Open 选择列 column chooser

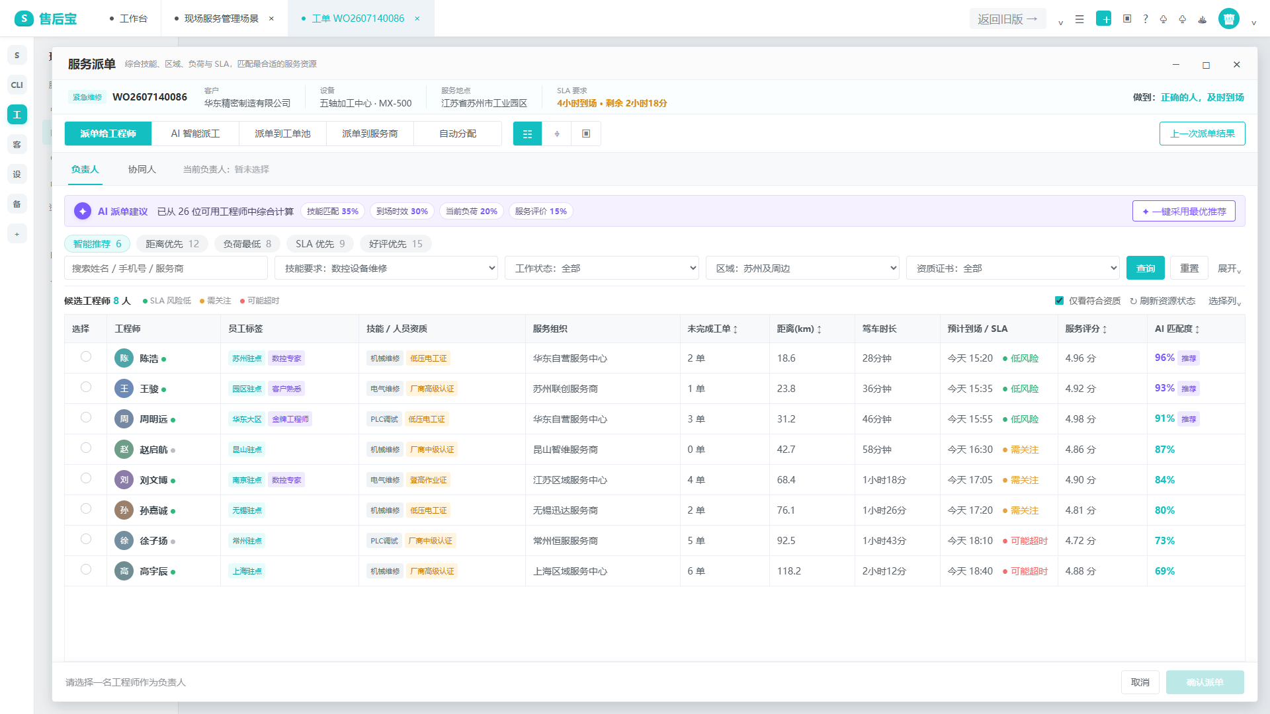[x=1225, y=301]
